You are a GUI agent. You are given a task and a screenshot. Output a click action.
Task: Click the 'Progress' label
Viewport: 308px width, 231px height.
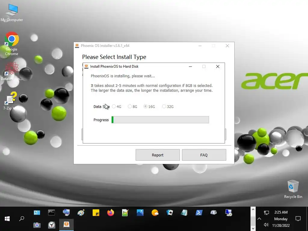[x=101, y=120]
